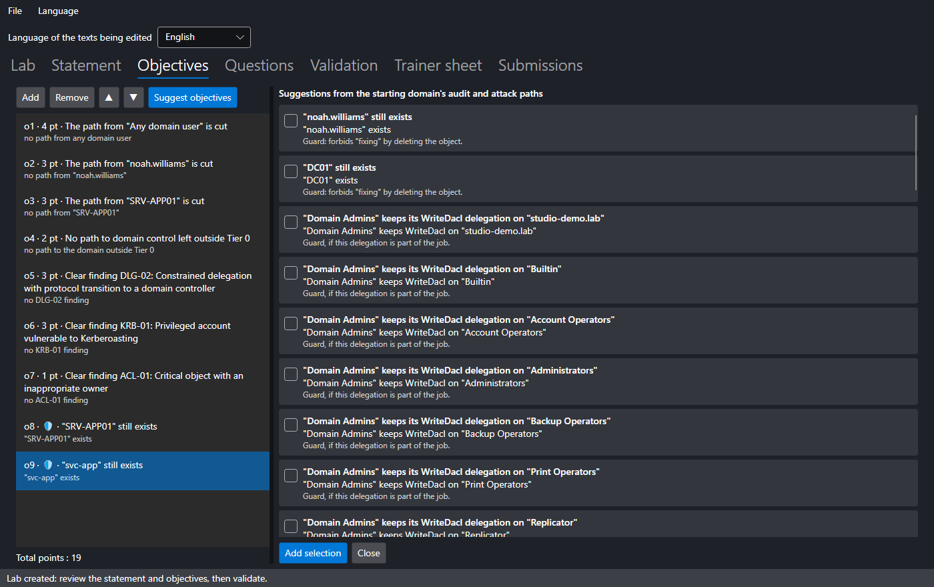Viewport: 934px width, 587px height.
Task: Move objective up with the up arrow
Action: click(109, 97)
